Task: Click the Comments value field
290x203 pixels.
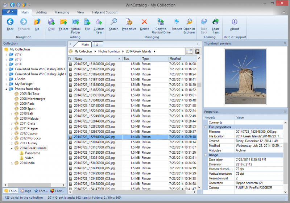Action: pos(259,123)
